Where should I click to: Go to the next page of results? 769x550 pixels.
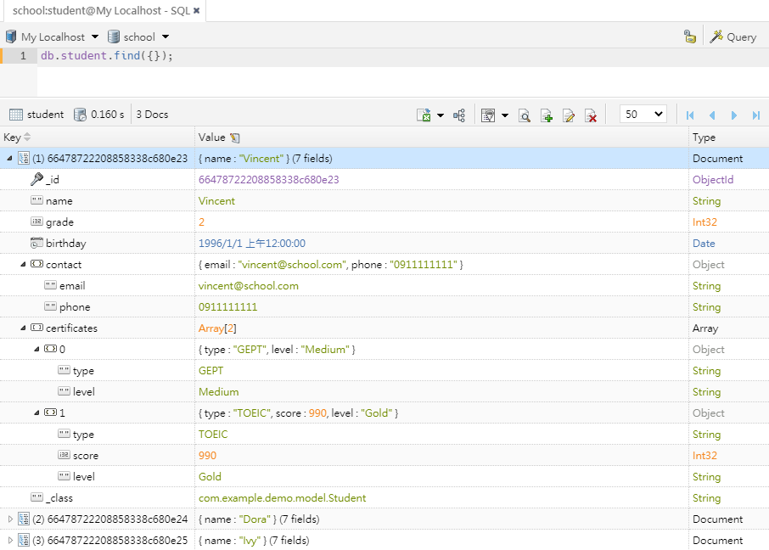734,115
